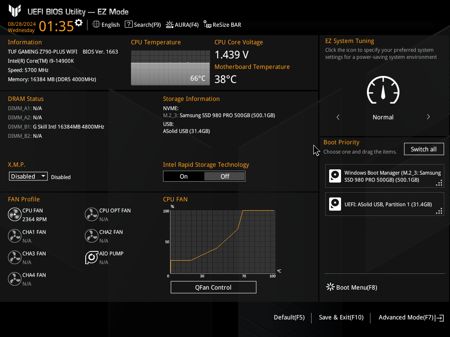Click Switch all in Boot Priority
Image resolution: width=450 pixels, height=337 pixels.
(x=424, y=149)
